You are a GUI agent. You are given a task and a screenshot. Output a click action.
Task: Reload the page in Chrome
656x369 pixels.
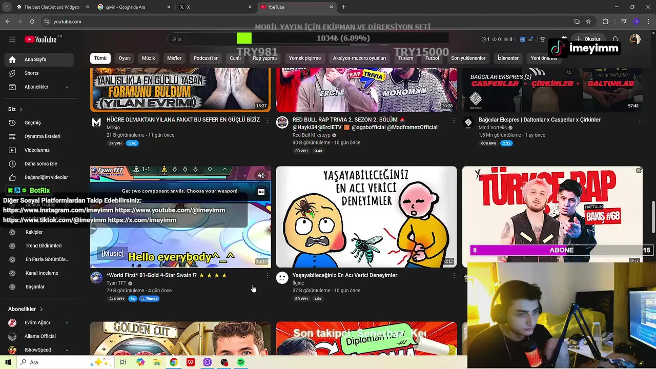point(32,22)
